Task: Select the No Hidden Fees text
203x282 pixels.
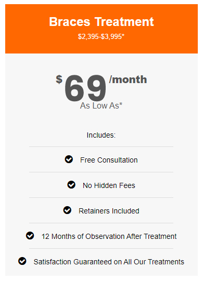Action: click(x=109, y=185)
